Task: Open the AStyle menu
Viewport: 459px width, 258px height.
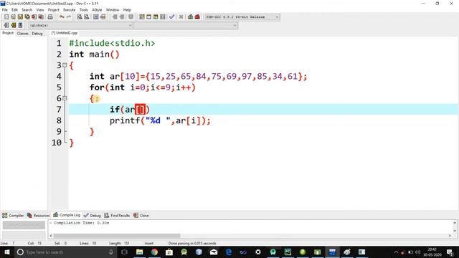Action: point(97,9)
